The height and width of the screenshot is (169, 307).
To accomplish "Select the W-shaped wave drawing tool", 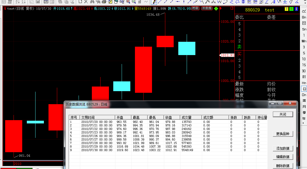I will click(219, 2).
